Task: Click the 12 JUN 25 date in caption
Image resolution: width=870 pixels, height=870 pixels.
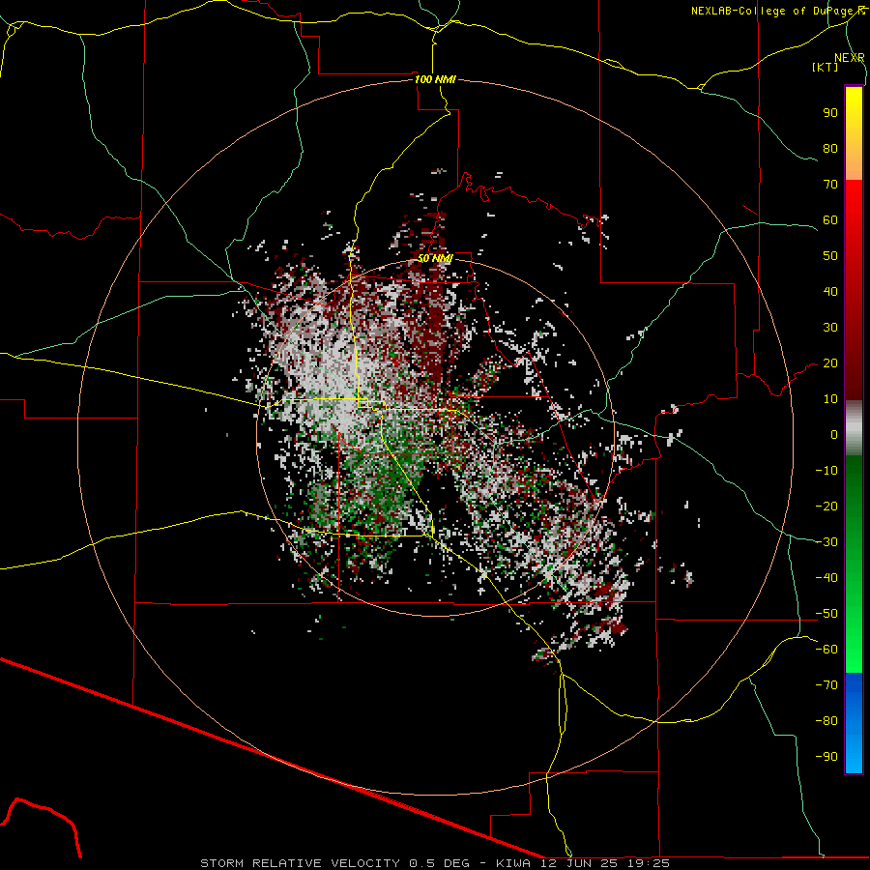Action: click(x=579, y=863)
